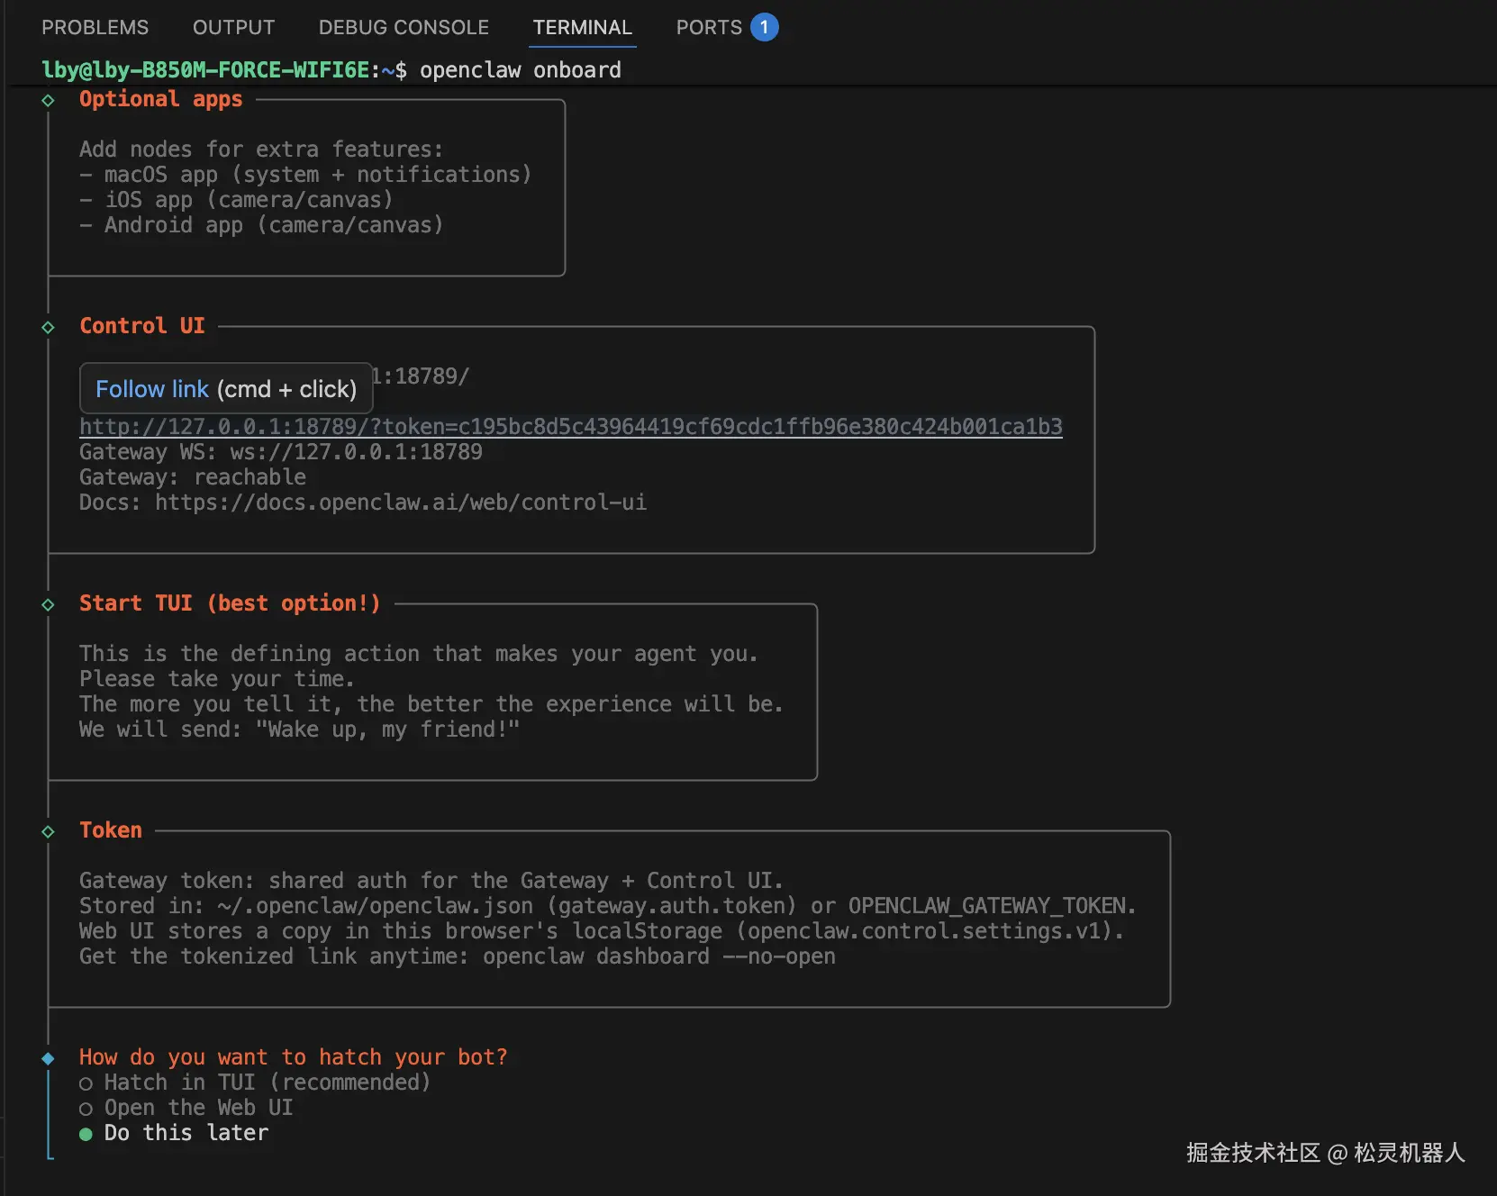Click the 'Gateway token: shared auth' line
The width and height of the screenshot is (1497, 1196).
tap(431, 881)
